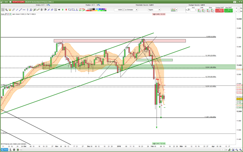
Task: Click the units quantity field 10000
Action: point(119,10)
